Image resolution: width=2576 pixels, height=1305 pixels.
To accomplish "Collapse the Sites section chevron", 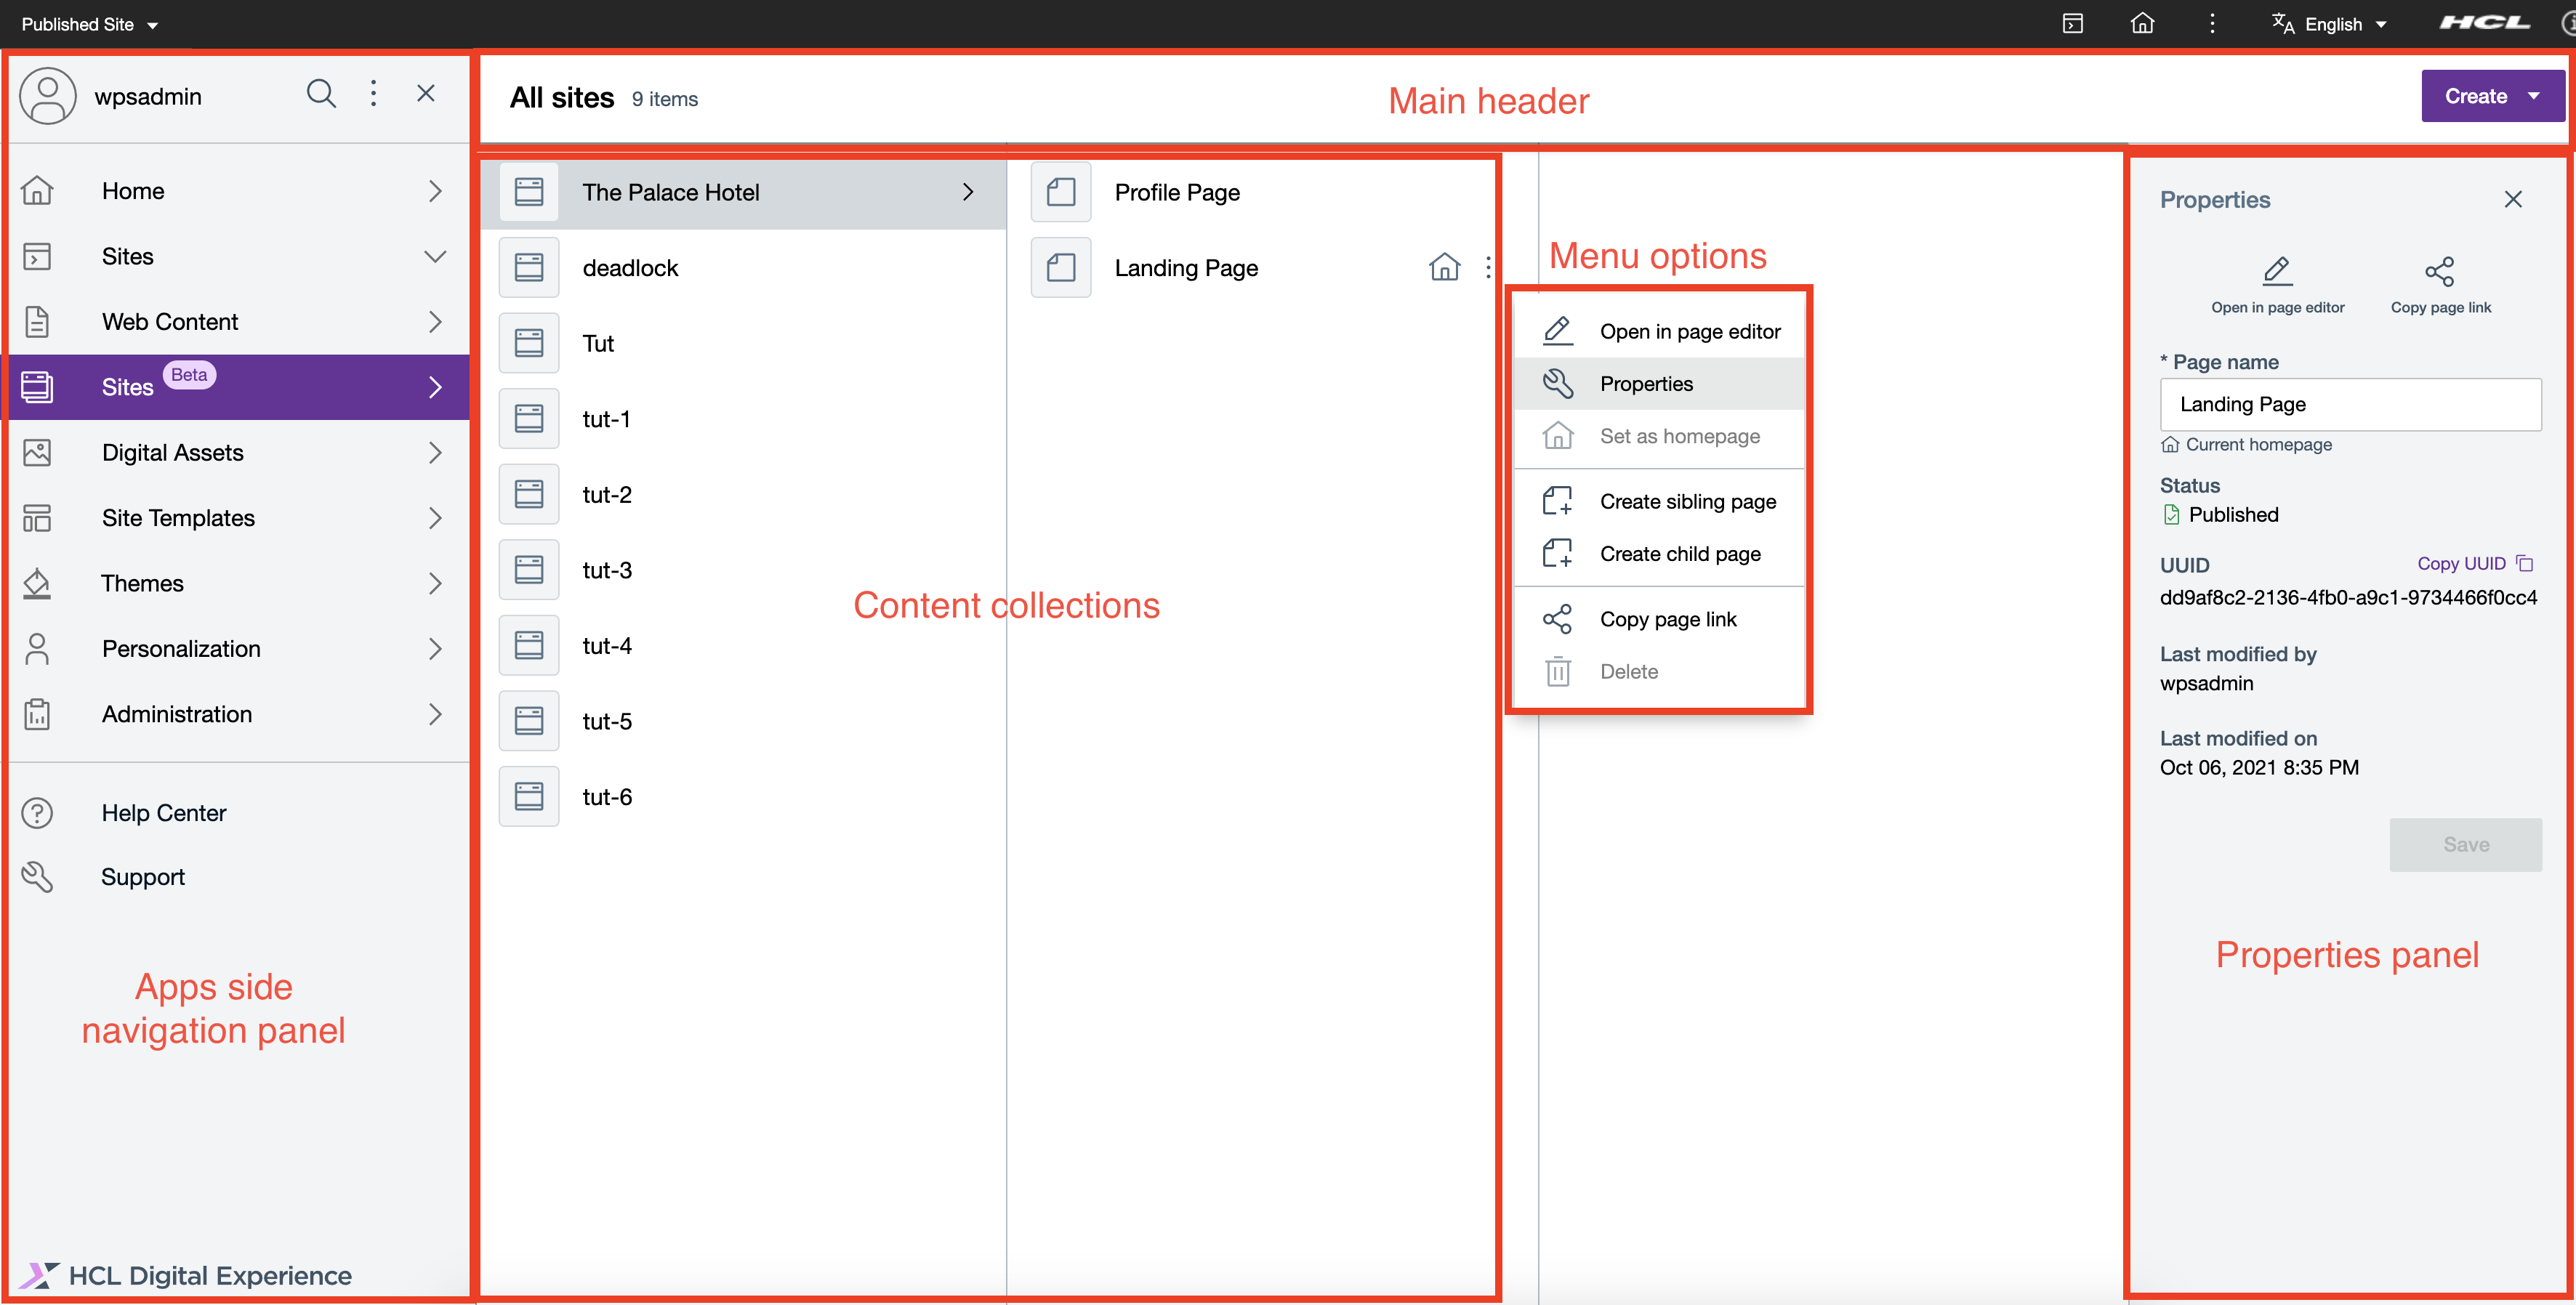I will (x=435, y=257).
